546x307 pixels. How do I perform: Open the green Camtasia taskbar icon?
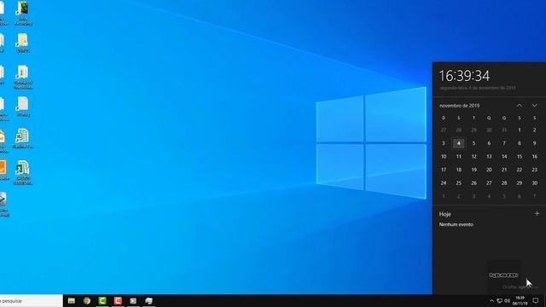(x=102, y=301)
